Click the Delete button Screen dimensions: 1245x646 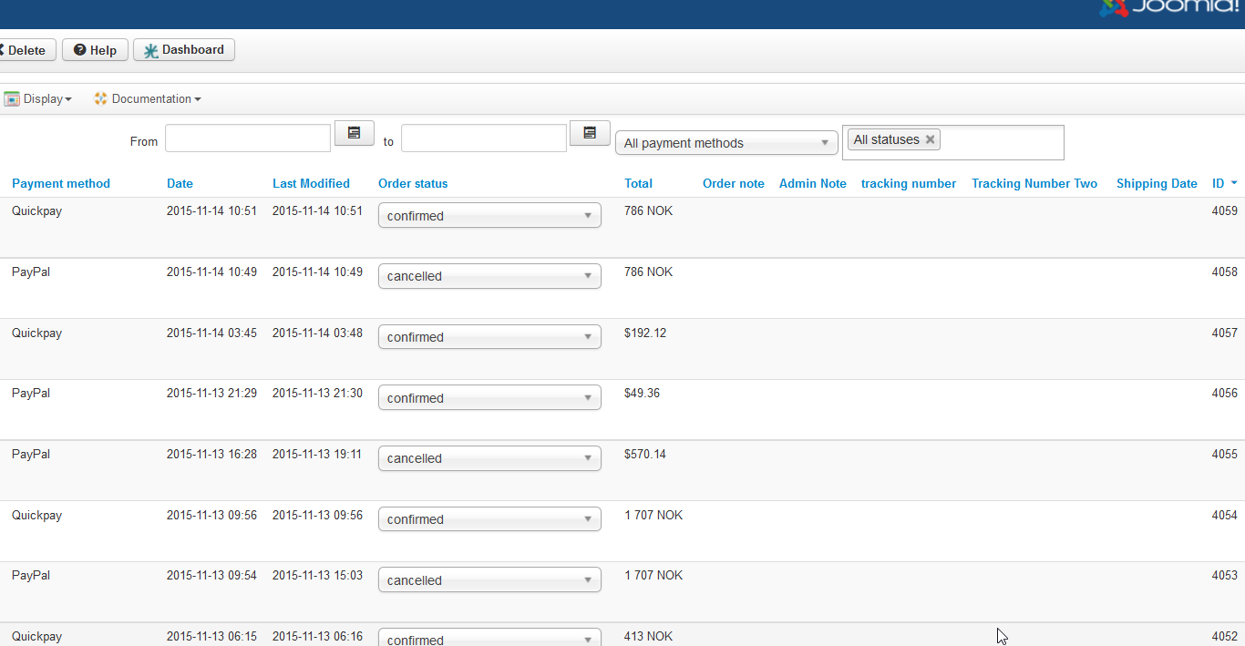[26, 50]
